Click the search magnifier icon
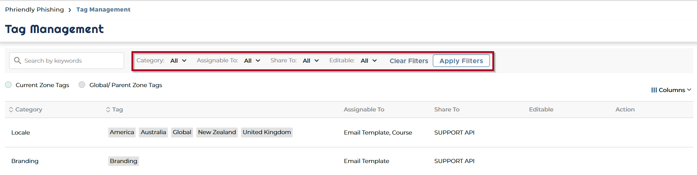This screenshot has height=175, width=697. 17,61
